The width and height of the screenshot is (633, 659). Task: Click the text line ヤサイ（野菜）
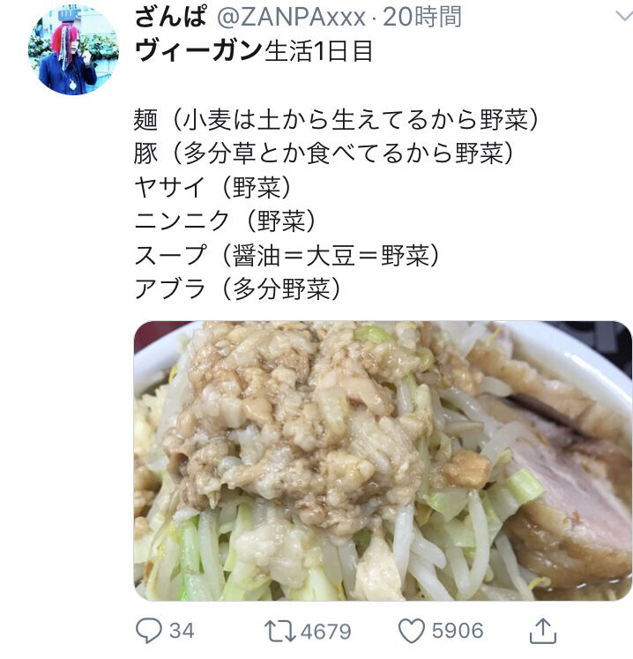tap(212, 187)
